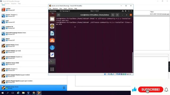Screen dimensions: 170x95
Task: Open LibreOffice Writer in the dock
Action: (x=52, y=33)
